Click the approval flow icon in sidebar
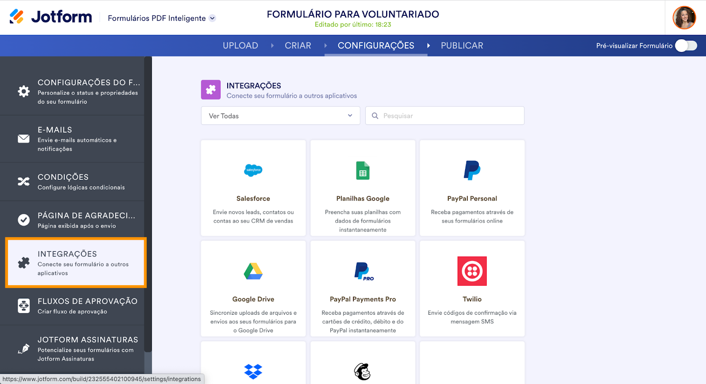This screenshot has height=384, width=706. tap(24, 306)
